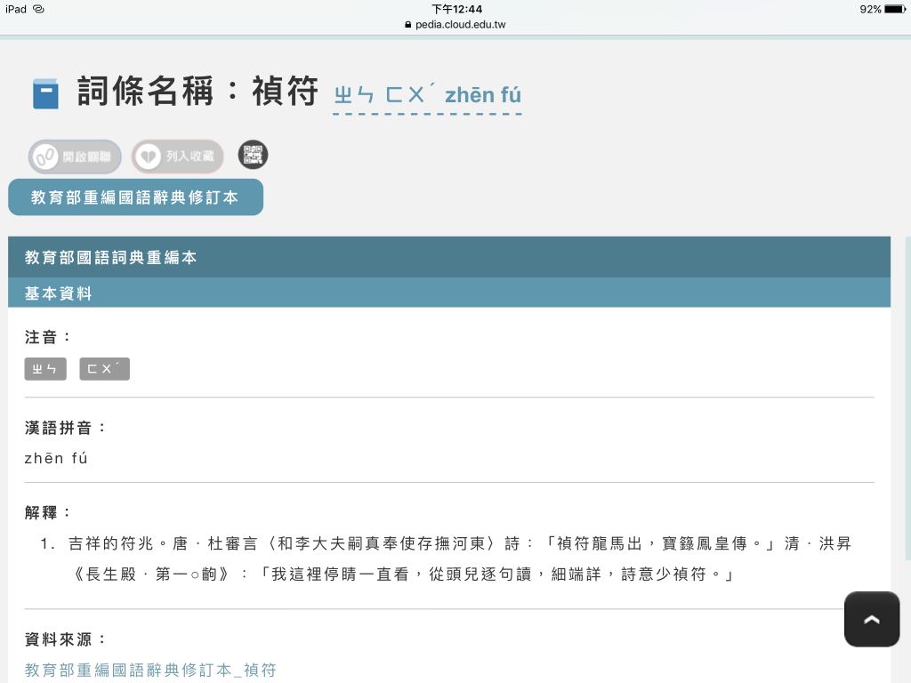Select the 教育部重編國語辭典修訂本 tab
Viewport: 911px width, 683px height.
(x=135, y=197)
